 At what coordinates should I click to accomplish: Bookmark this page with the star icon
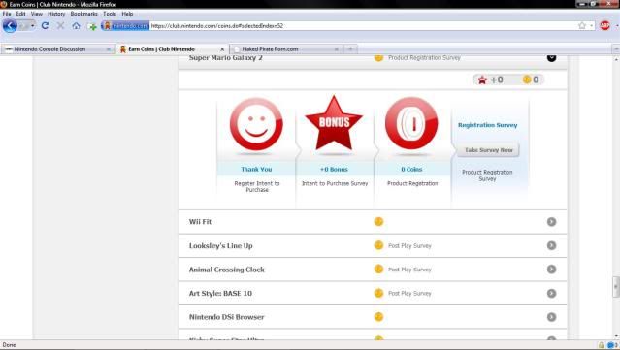pyautogui.click(x=581, y=25)
